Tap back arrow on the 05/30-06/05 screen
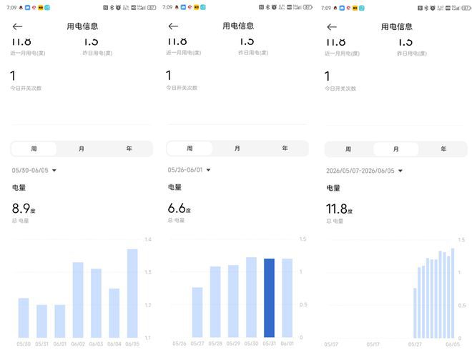 17,26
